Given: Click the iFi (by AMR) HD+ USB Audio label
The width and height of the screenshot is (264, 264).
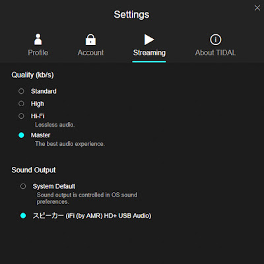Looking at the screenshot, I should 92,216.
